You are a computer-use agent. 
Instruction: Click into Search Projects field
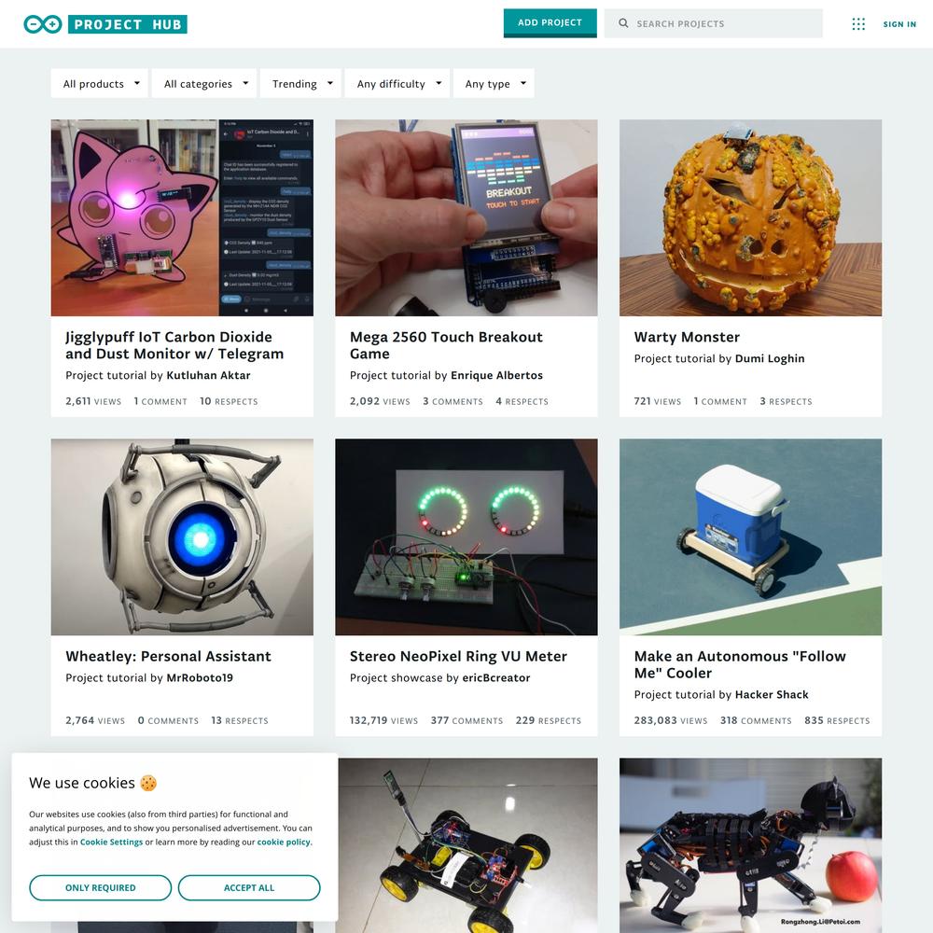714,23
